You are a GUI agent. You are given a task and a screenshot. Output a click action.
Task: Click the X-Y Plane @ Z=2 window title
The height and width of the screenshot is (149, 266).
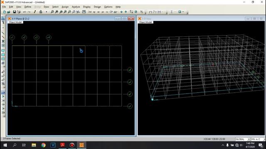tap(20, 19)
